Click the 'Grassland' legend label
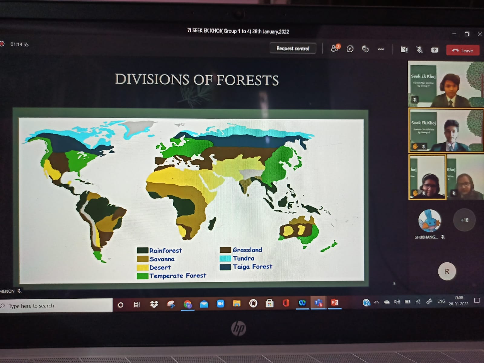This screenshot has height=363, width=484. (x=247, y=250)
